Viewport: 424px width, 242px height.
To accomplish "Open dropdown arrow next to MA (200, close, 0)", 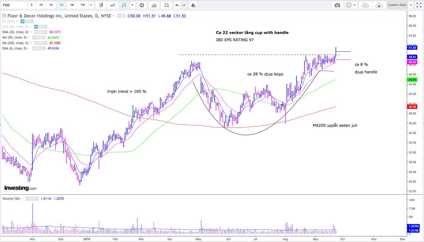I will pos(31,43).
